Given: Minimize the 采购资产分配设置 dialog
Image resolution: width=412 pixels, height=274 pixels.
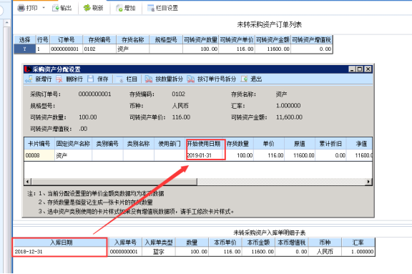Looking at the screenshot, I should [x=352, y=69].
